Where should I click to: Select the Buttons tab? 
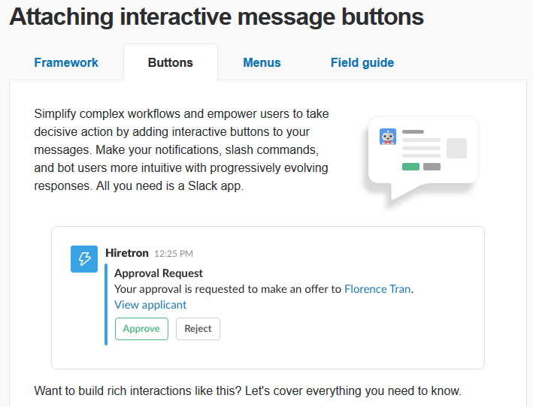pos(171,62)
